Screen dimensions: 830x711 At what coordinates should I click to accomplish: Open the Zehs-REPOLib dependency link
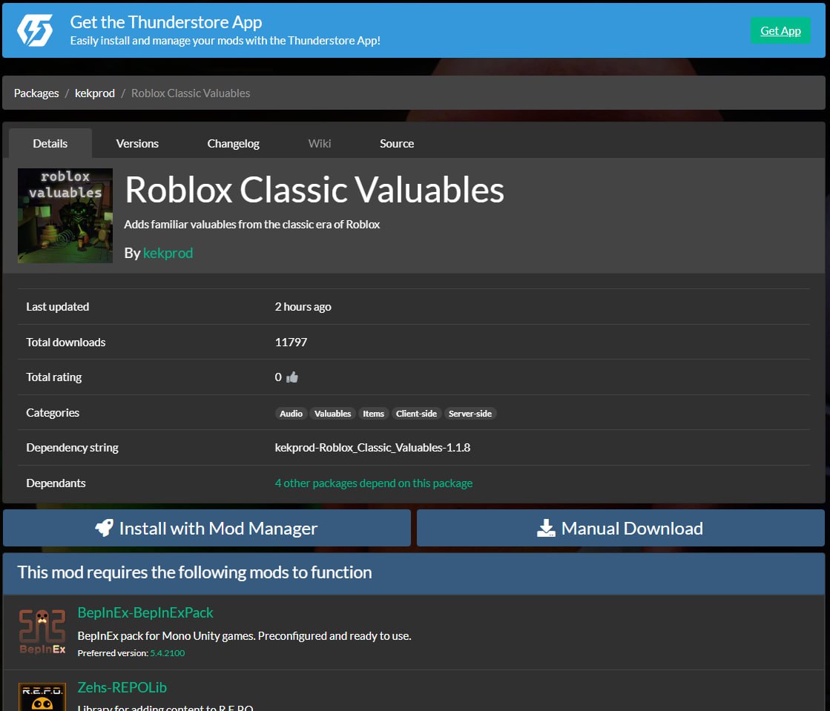(x=122, y=687)
